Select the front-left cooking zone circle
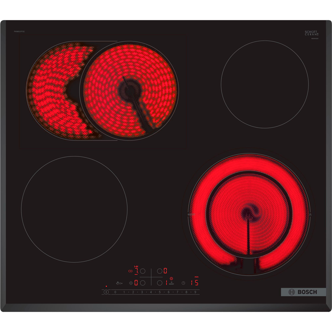 (143, 283)
